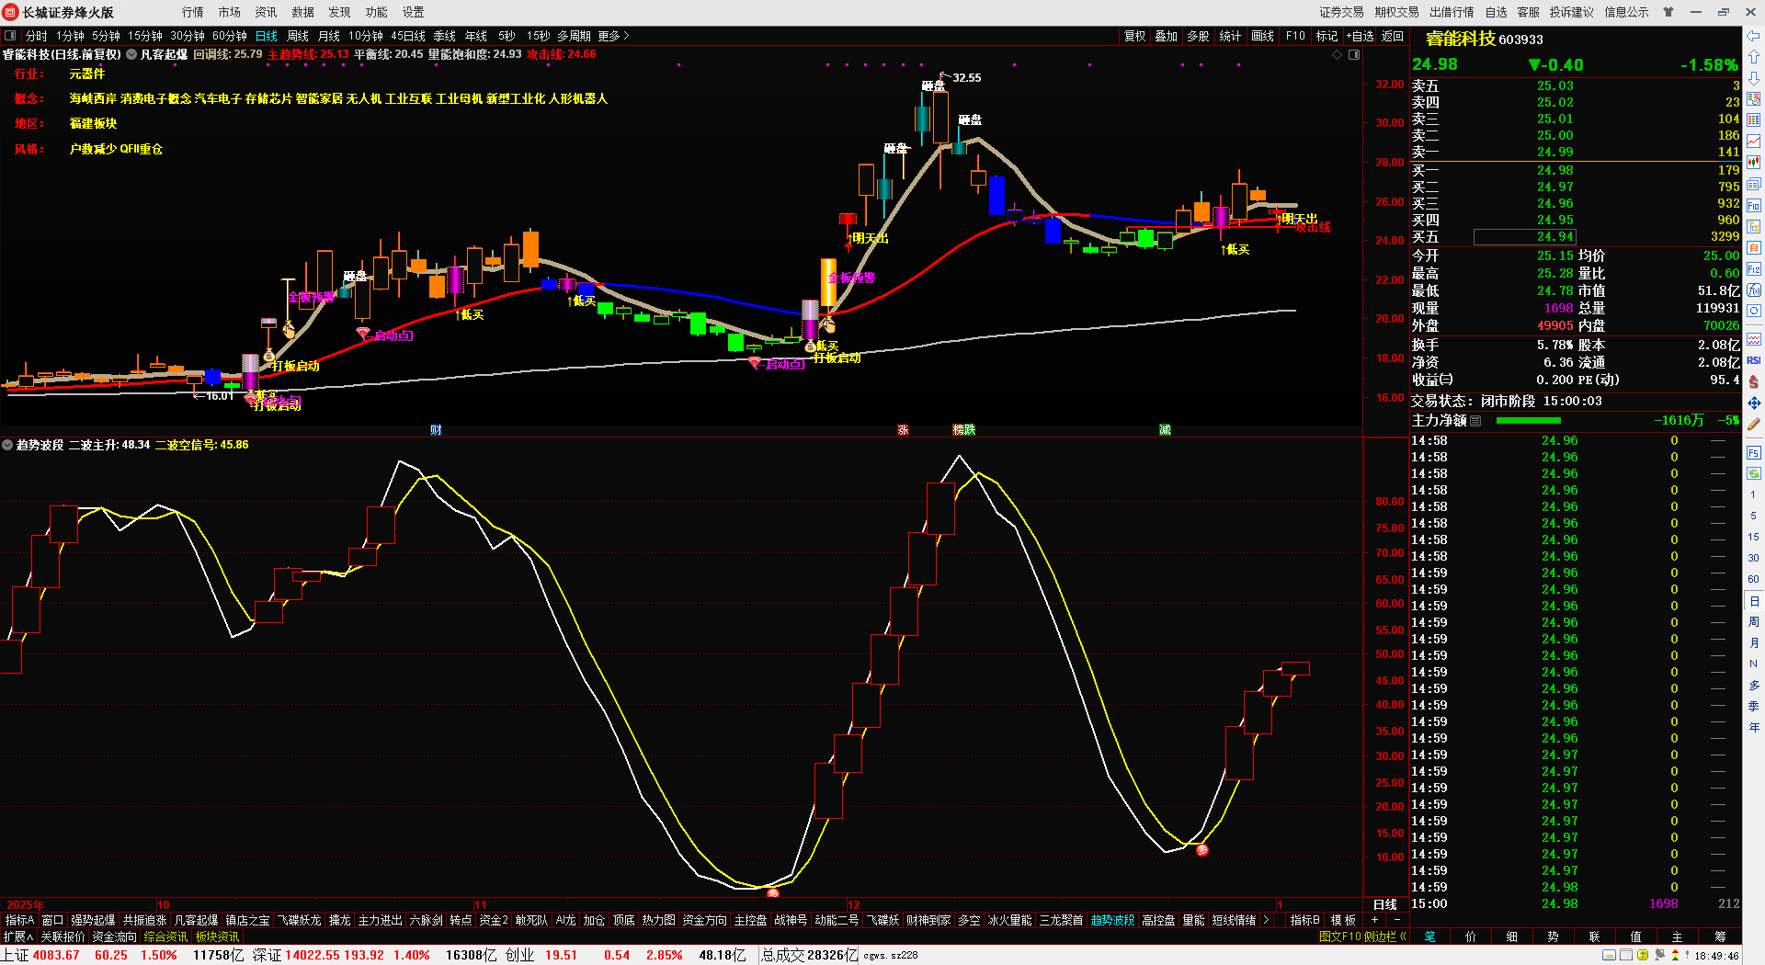Click the F12 trade icon in sidebar
1765x965 pixels.
pos(1754,269)
